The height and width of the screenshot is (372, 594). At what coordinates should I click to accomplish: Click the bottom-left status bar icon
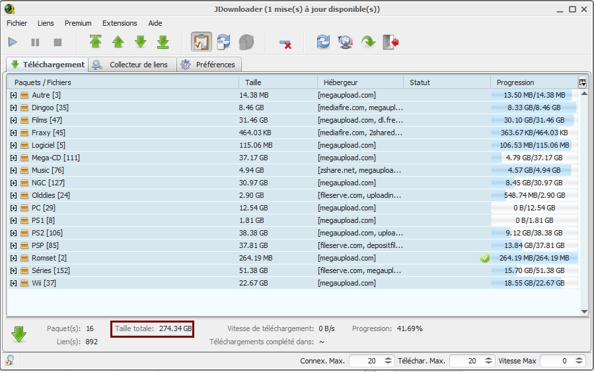coord(10,360)
